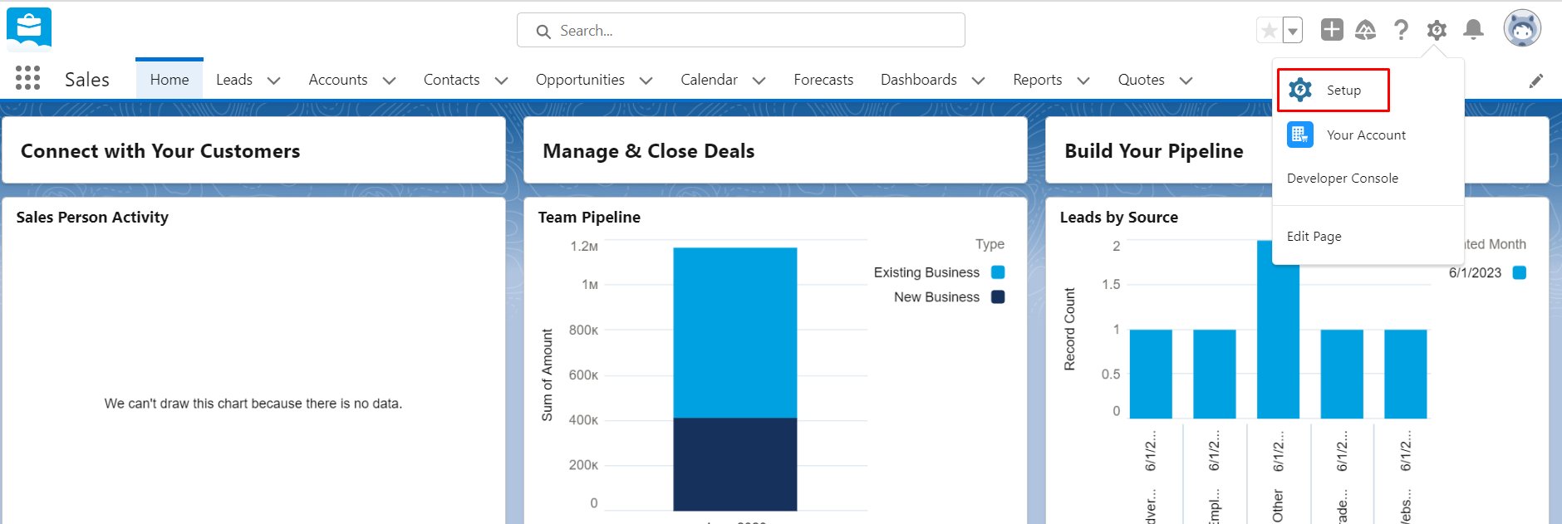This screenshot has width=1562, height=524.
Task: Click the Sales app briefcase logo
Action: coord(29,28)
